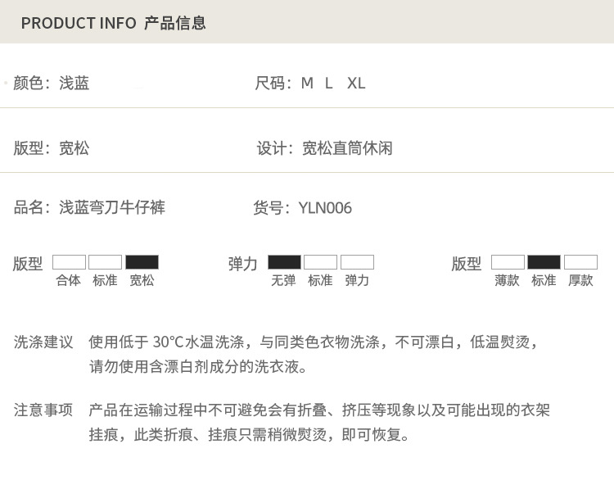Screen dimensions: 614x503
Task: Click the 版型：宽松 field text
Action: coord(52,148)
